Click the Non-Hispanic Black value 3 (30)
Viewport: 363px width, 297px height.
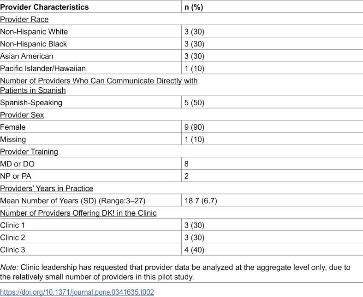point(194,44)
